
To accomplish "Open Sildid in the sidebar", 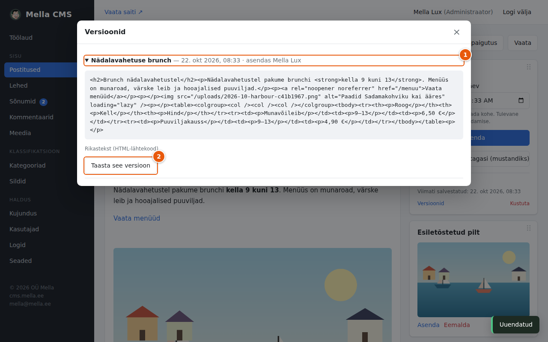I will (47, 181).
